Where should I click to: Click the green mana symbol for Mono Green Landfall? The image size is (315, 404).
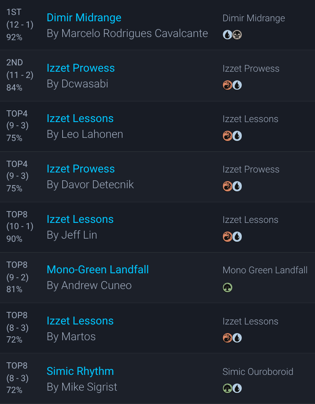[227, 287]
